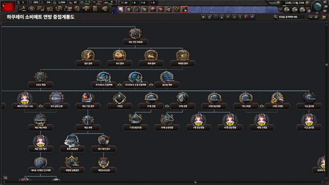Select the 기뢰전 naval mine focus
The width and height of the screenshot is (329, 185).
point(119,99)
